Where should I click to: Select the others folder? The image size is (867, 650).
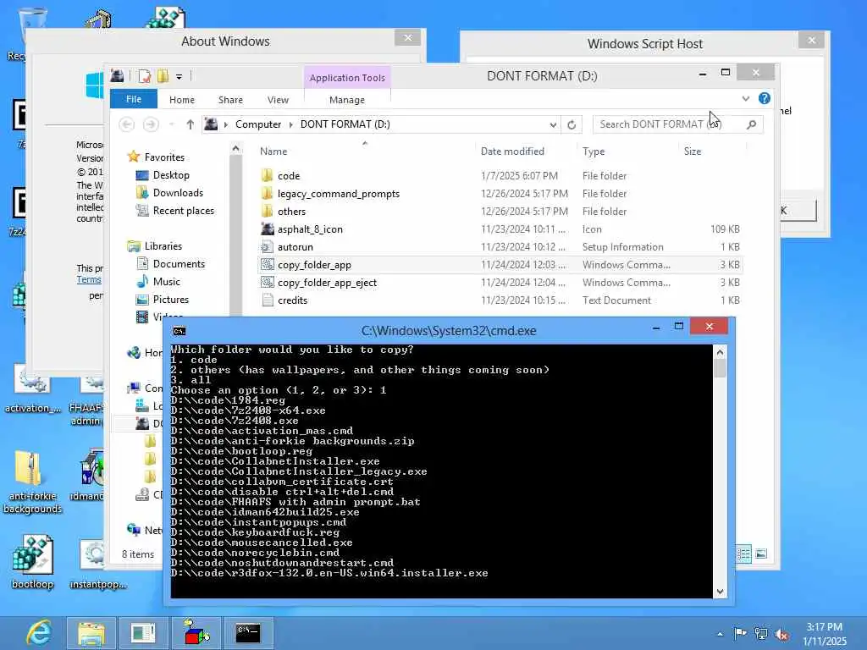pyautogui.click(x=500, y=211)
